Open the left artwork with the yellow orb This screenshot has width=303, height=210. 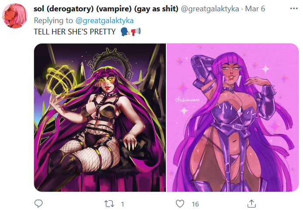(100, 118)
